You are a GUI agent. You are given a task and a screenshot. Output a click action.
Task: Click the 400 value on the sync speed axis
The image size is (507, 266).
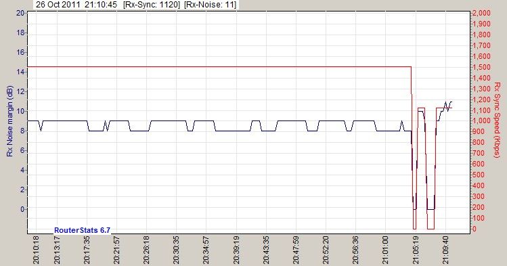click(x=479, y=186)
